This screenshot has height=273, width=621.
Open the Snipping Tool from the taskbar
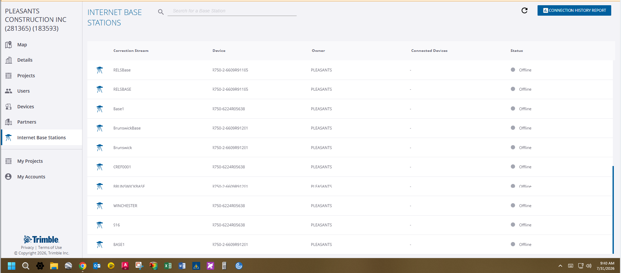[140, 266]
